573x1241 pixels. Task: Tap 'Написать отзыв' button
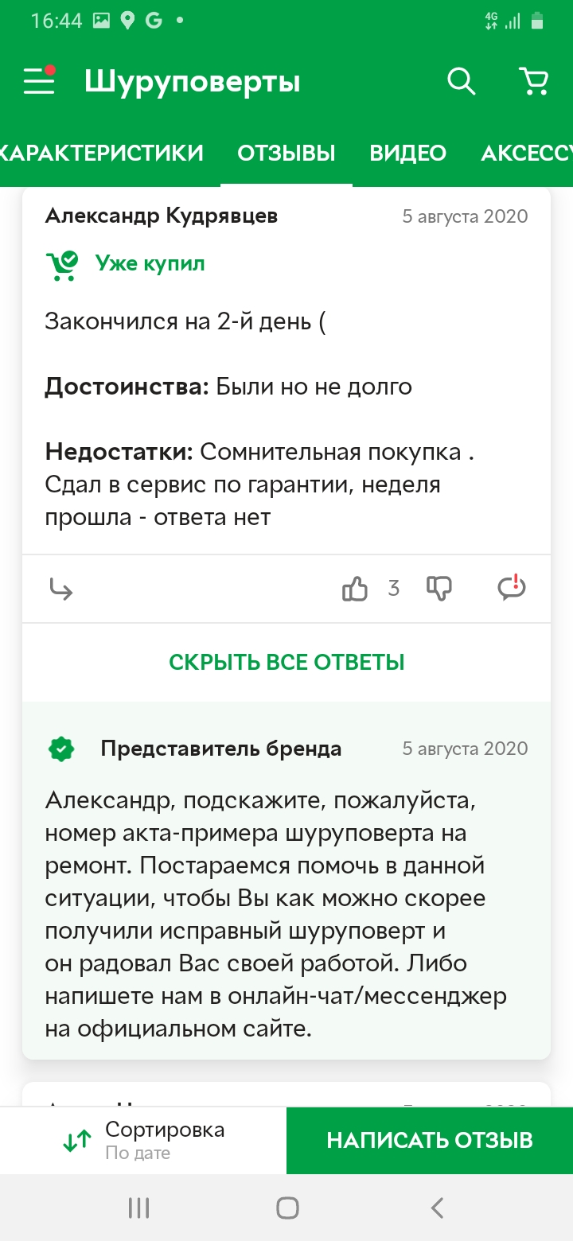(x=430, y=1141)
